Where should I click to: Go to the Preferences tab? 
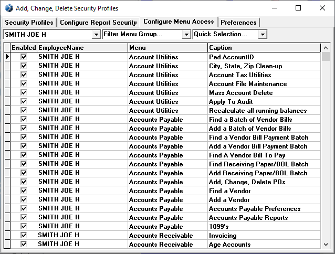coord(238,23)
